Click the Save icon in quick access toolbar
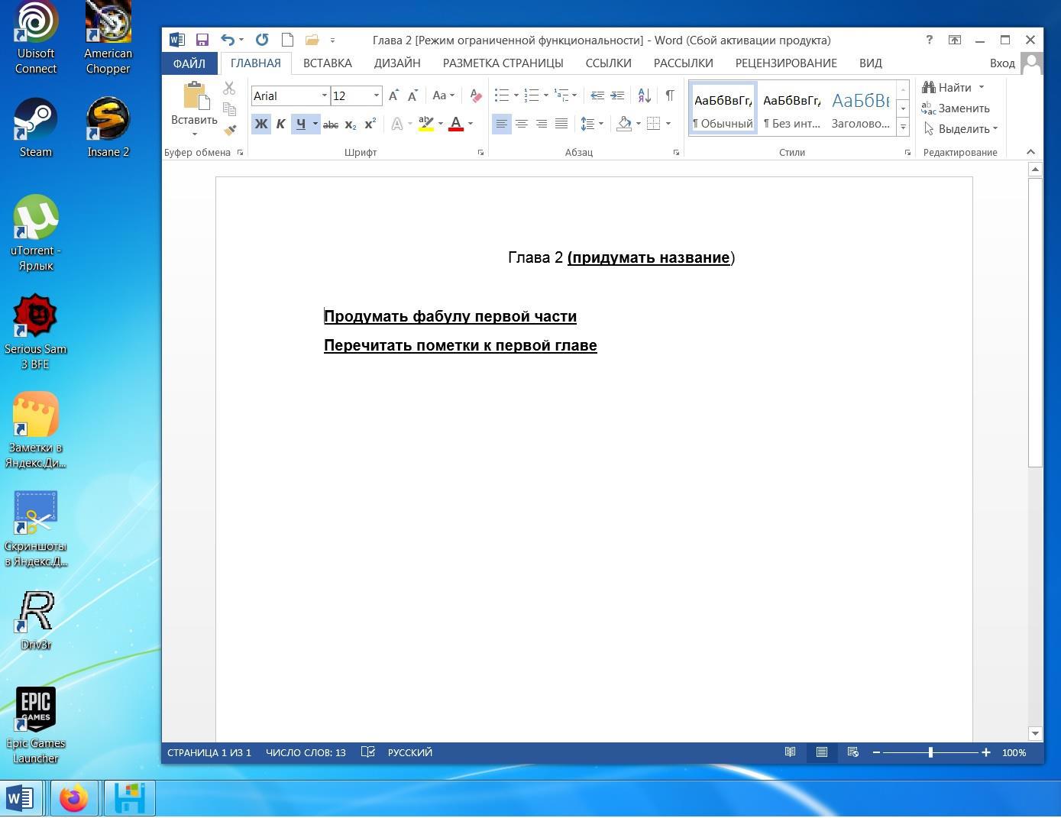The height and width of the screenshot is (818, 1061). [202, 40]
